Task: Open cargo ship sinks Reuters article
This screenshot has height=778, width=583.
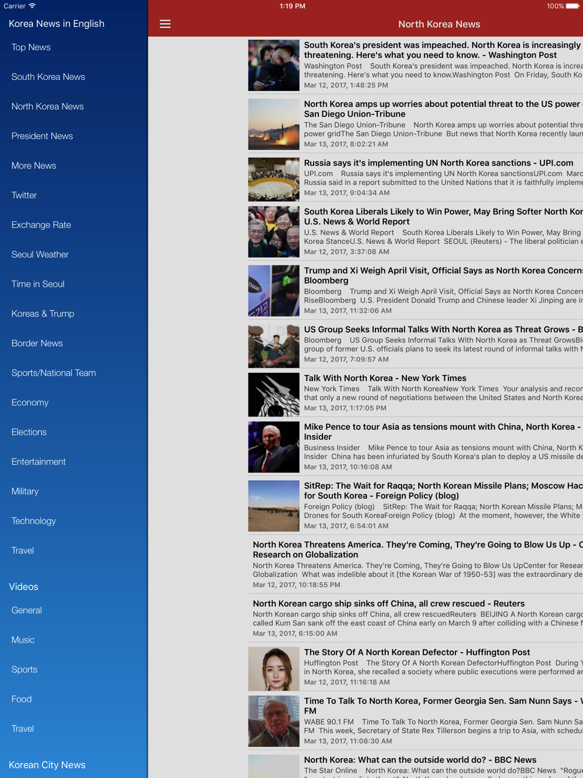Action: click(389, 604)
